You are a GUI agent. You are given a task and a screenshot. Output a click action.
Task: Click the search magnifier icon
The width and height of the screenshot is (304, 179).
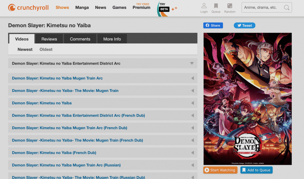click(x=287, y=8)
